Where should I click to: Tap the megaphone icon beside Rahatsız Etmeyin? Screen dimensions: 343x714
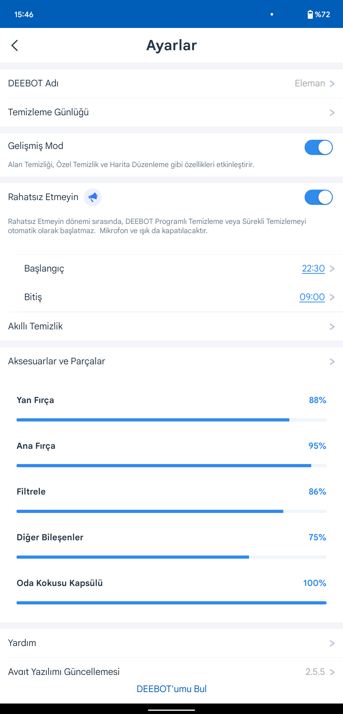[93, 197]
